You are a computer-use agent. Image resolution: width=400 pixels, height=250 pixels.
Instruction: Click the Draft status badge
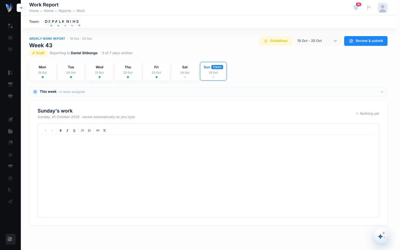[38, 53]
